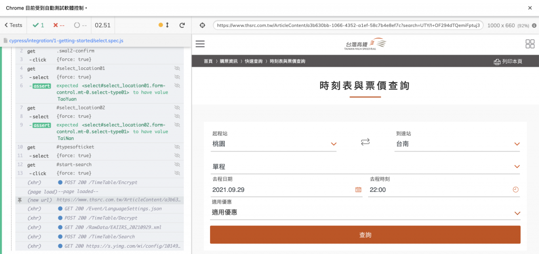Toggle eye icon on get #select_location02 row

tap(177, 108)
